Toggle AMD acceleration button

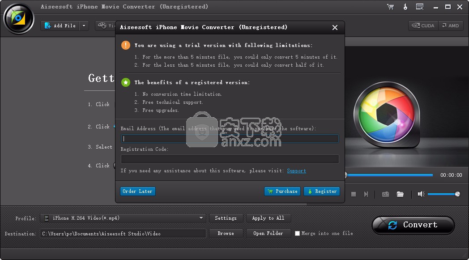click(451, 26)
